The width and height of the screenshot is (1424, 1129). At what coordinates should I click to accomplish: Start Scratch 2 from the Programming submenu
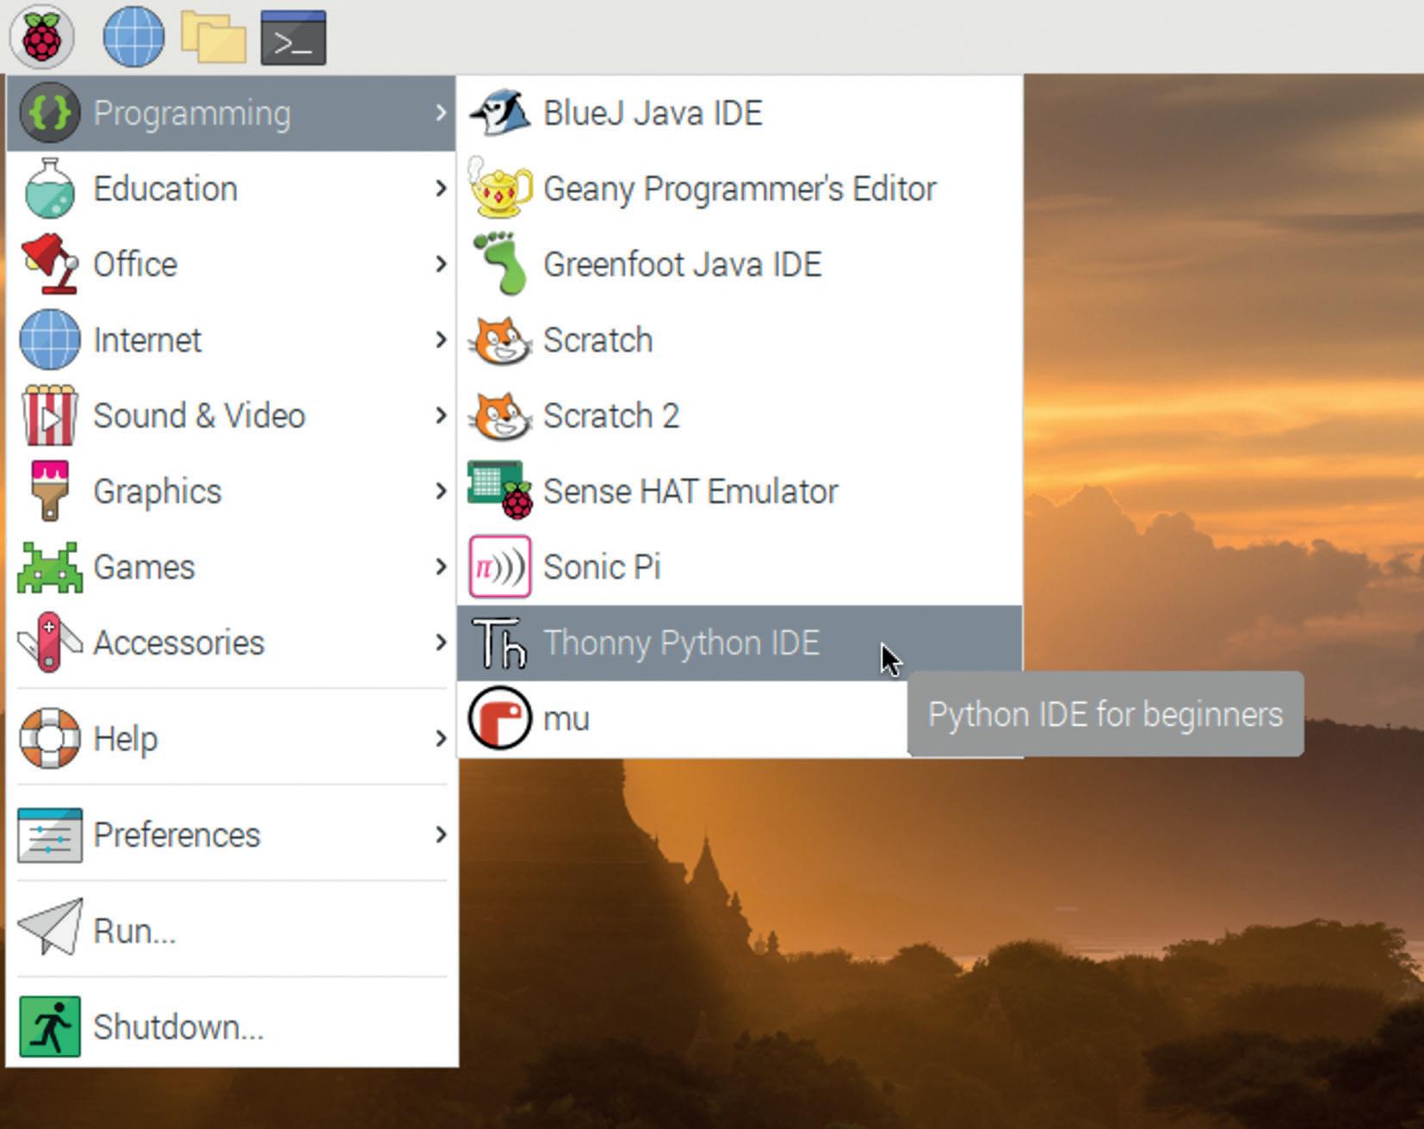pyautogui.click(x=740, y=415)
